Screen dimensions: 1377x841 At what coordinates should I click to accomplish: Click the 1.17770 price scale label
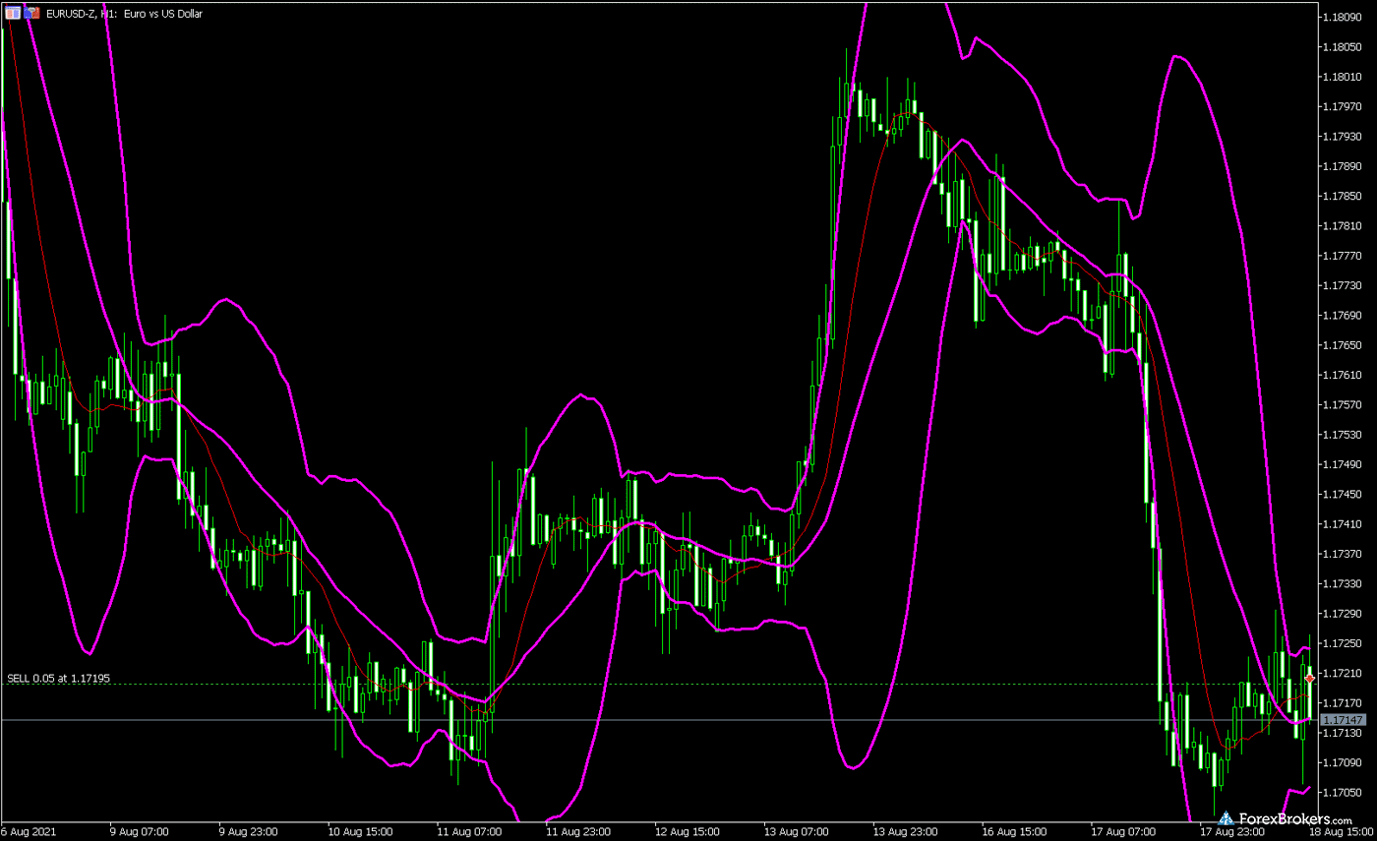point(1344,256)
